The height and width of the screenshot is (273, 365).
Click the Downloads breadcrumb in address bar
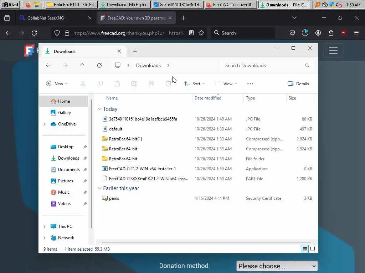(148, 65)
